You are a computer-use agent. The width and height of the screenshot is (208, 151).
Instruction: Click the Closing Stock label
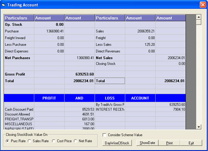click(106, 64)
